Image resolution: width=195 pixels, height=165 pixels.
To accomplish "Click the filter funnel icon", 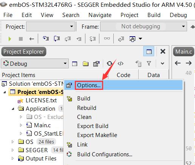I will click(x=149, y=63).
